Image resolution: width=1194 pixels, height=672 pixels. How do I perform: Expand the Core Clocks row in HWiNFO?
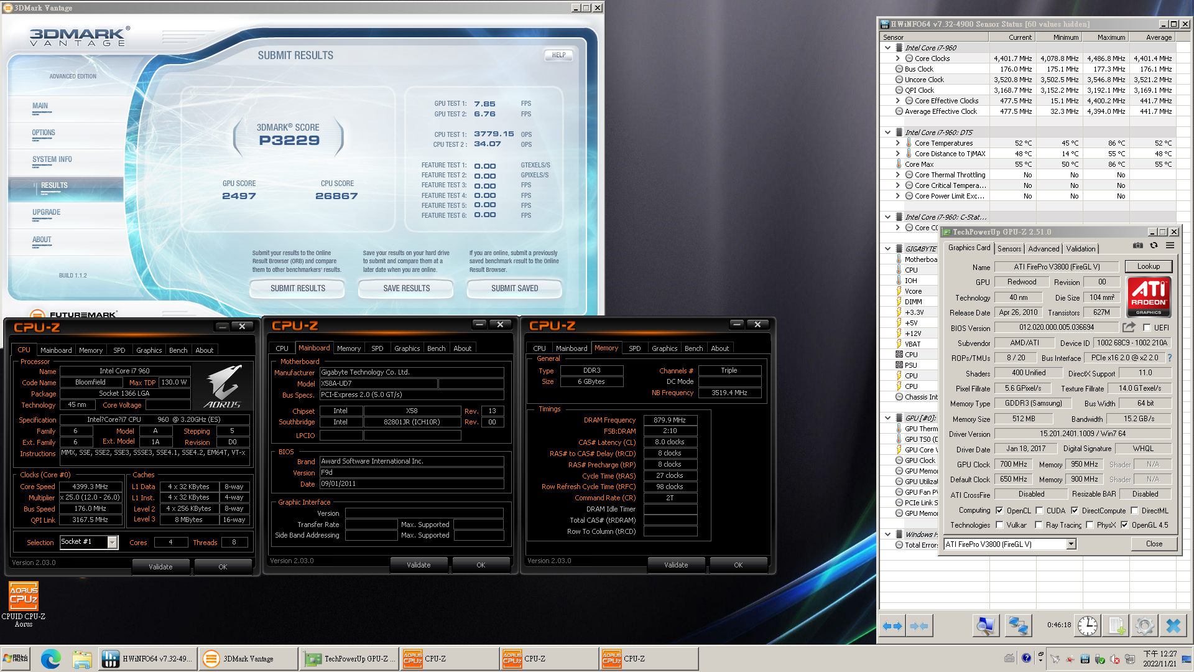point(897,58)
